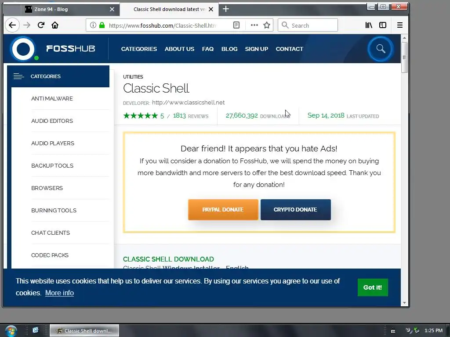
Task: Click SIGN UP in navigation
Action: tap(257, 49)
